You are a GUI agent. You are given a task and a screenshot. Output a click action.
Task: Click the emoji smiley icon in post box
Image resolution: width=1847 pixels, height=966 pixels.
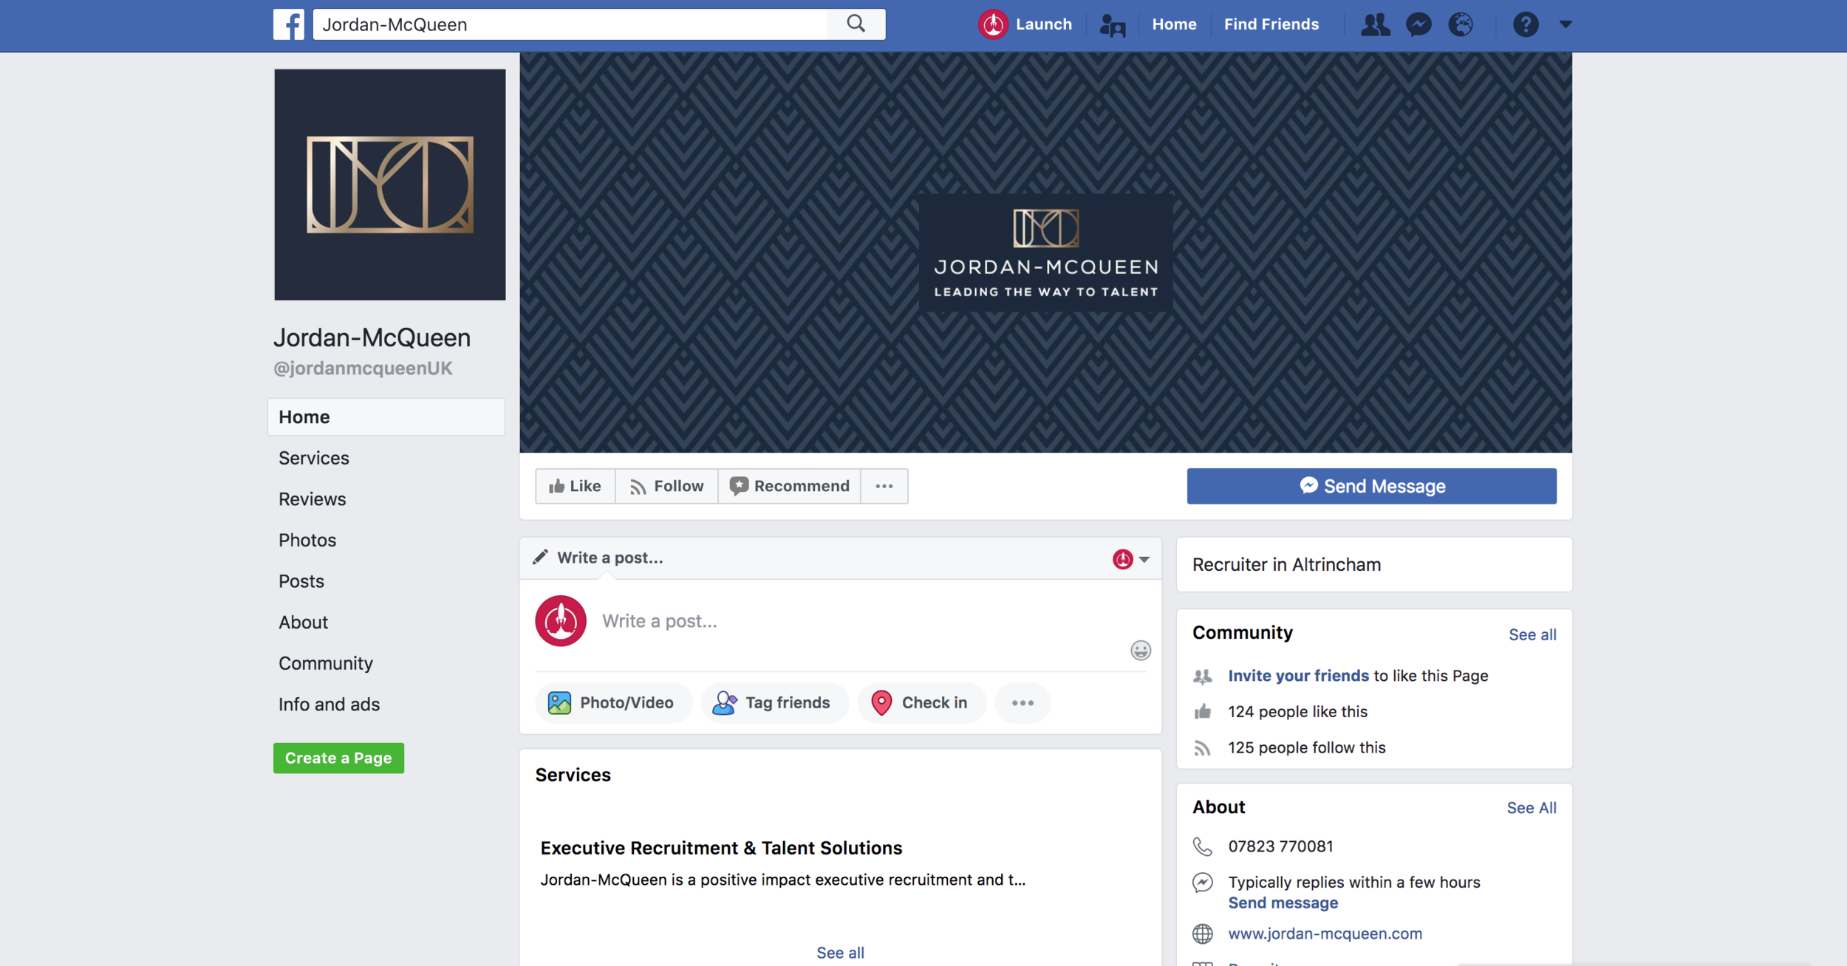pyautogui.click(x=1141, y=650)
